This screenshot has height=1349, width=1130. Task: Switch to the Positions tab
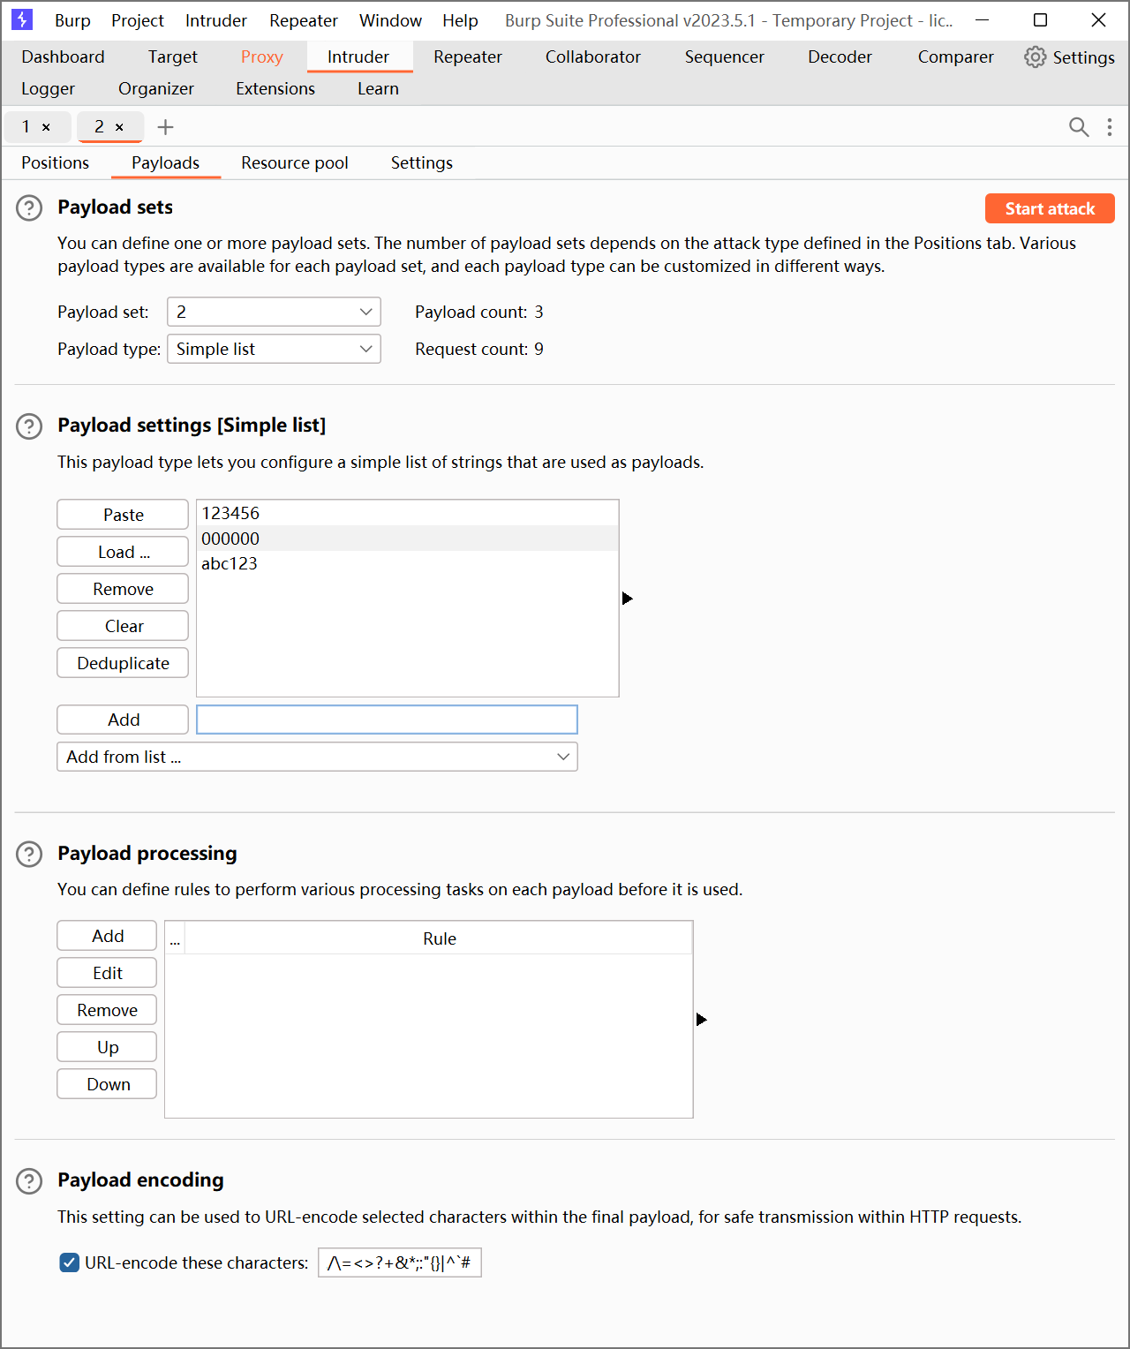click(x=56, y=162)
